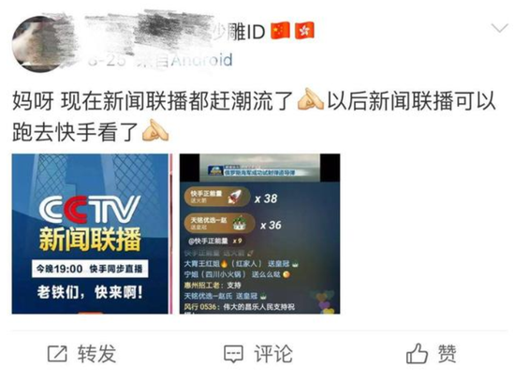This screenshot has width=515, height=382.
Task: Open the post options chevron menu
Action: pos(500,28)
